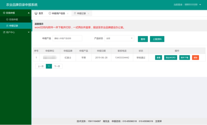The width and height of the screenshot is (207, 125).
Task: Click the document icon on 申报记录 tab
Action: [75, 13]
